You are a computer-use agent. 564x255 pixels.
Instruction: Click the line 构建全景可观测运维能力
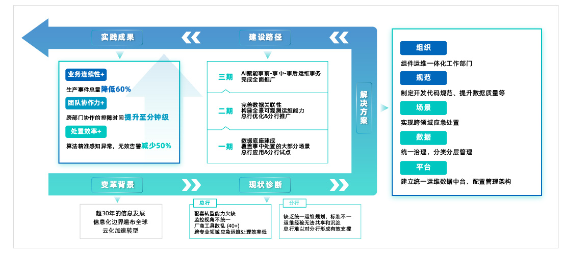click(x=273, y=110)
